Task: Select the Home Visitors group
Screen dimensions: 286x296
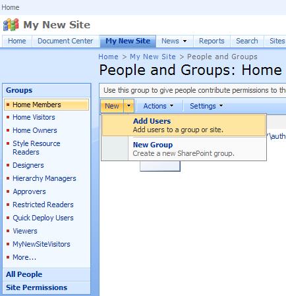Action: [34, 117]
